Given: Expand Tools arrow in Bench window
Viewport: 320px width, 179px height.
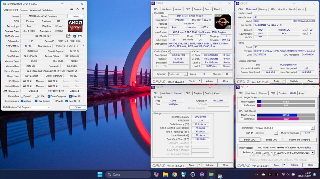Looking at the screenshot, I should click(x=284, y=165).
